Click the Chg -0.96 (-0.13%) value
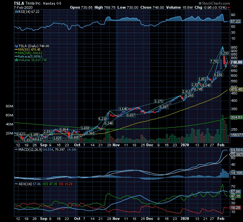The height and width of the screenshot is (222, 243). point(211,7)
